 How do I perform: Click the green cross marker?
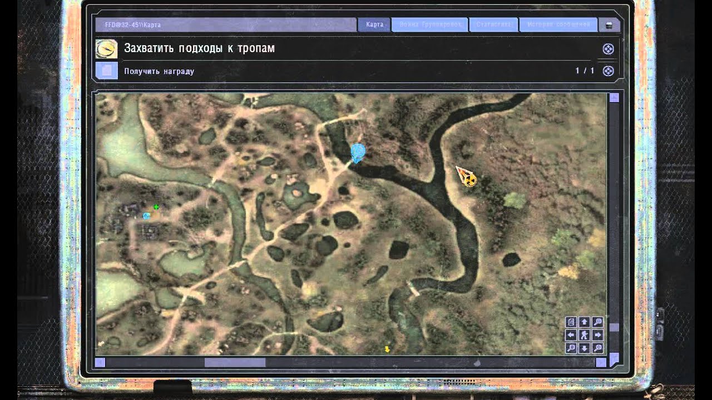coord(156,207)
